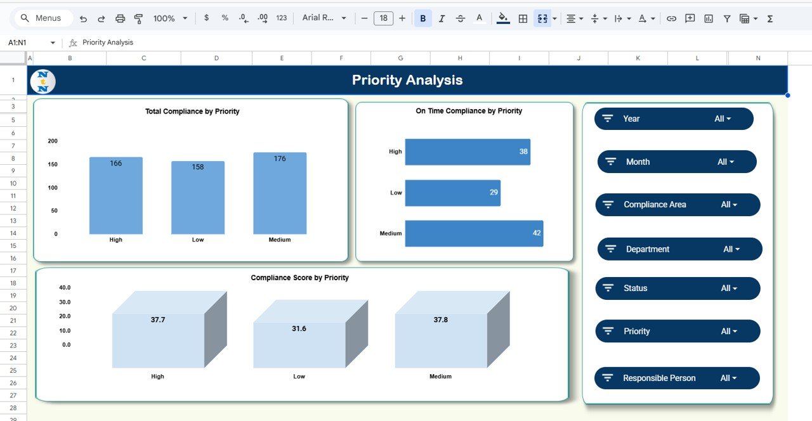812x421 pixels.
Task: Expand the Year filter showing All
Action: click(x=673, y=119)
